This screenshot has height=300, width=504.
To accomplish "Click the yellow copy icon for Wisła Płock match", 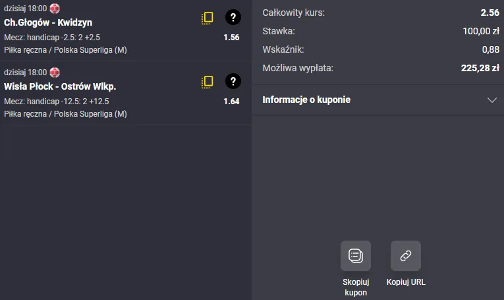I will tap(208, 82).
